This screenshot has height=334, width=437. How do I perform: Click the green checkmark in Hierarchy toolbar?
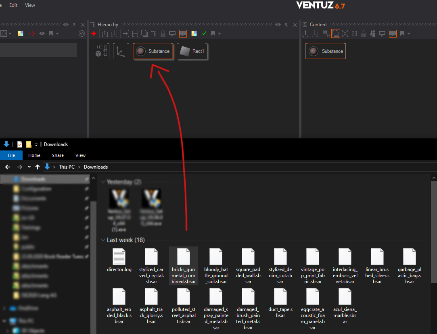coord(204,33)
